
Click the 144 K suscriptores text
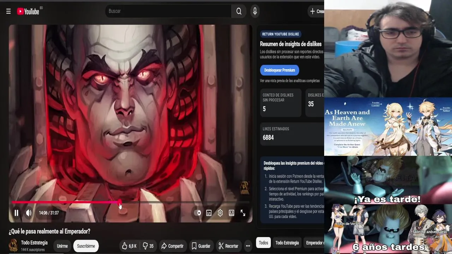(33, 250)
